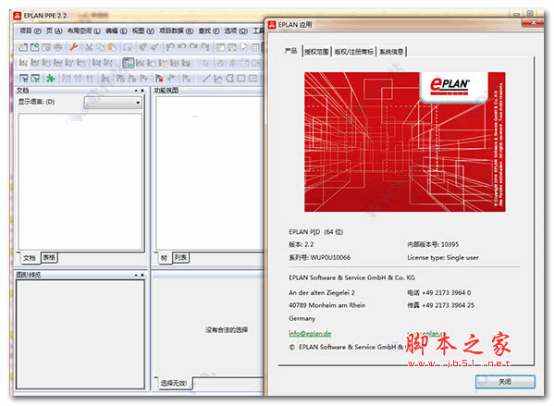Click the EPLAN PID (64 位) text
The image size is (554, 406).
(x=316, y=232)
